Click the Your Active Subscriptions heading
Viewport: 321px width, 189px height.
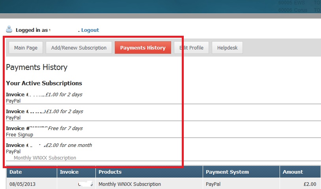tap(44, 83)
